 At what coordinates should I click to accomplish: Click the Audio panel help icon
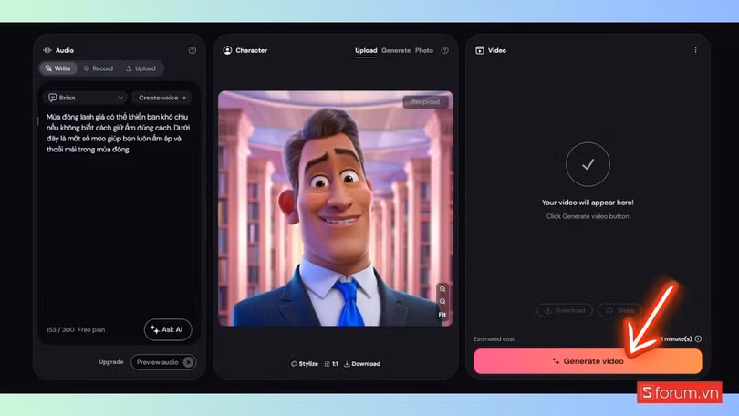point(192,50)
